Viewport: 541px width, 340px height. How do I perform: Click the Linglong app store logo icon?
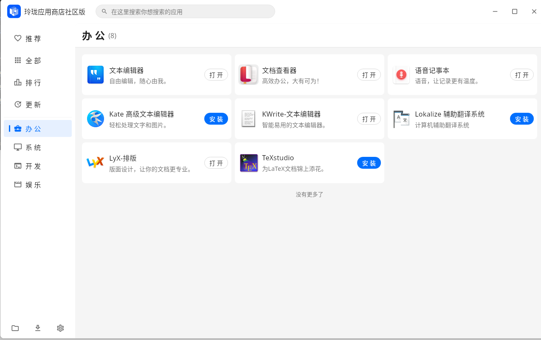click(x=14, y=11)
